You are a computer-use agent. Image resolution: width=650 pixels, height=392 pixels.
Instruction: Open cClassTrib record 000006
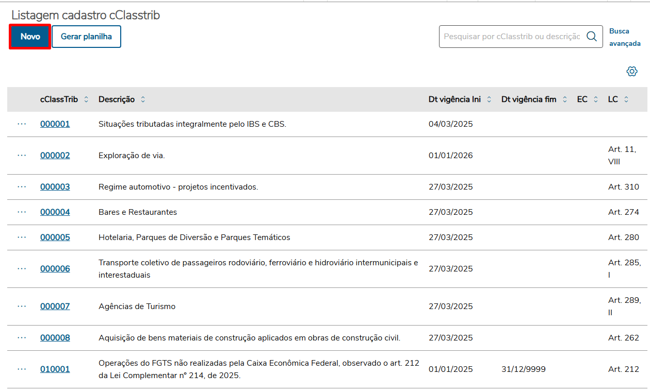pyautogui.click(x=55, y=269)
